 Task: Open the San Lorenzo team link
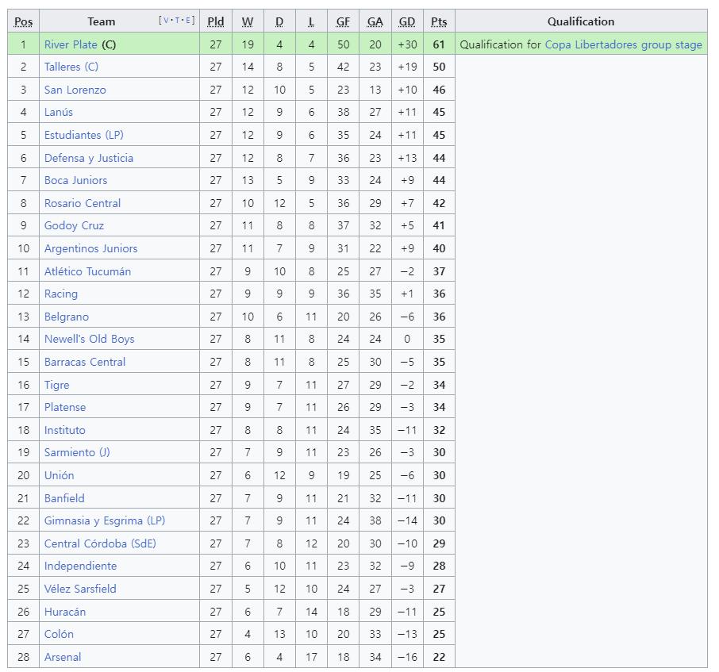(75, 90)
